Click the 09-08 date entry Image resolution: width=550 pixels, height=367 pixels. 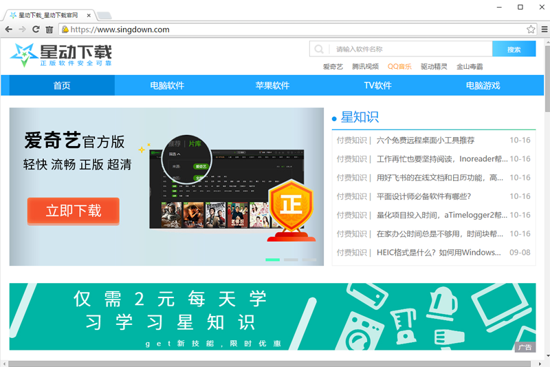click(520, 253)
